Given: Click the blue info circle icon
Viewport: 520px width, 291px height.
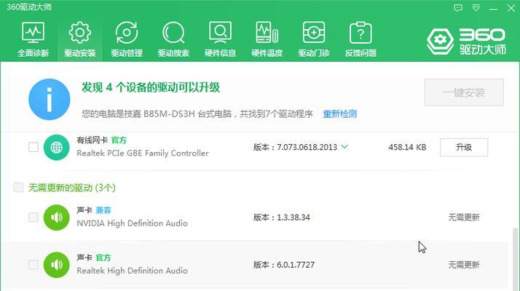Looking at the screenshot, I should pyautogui.click(x=50, y=99).
